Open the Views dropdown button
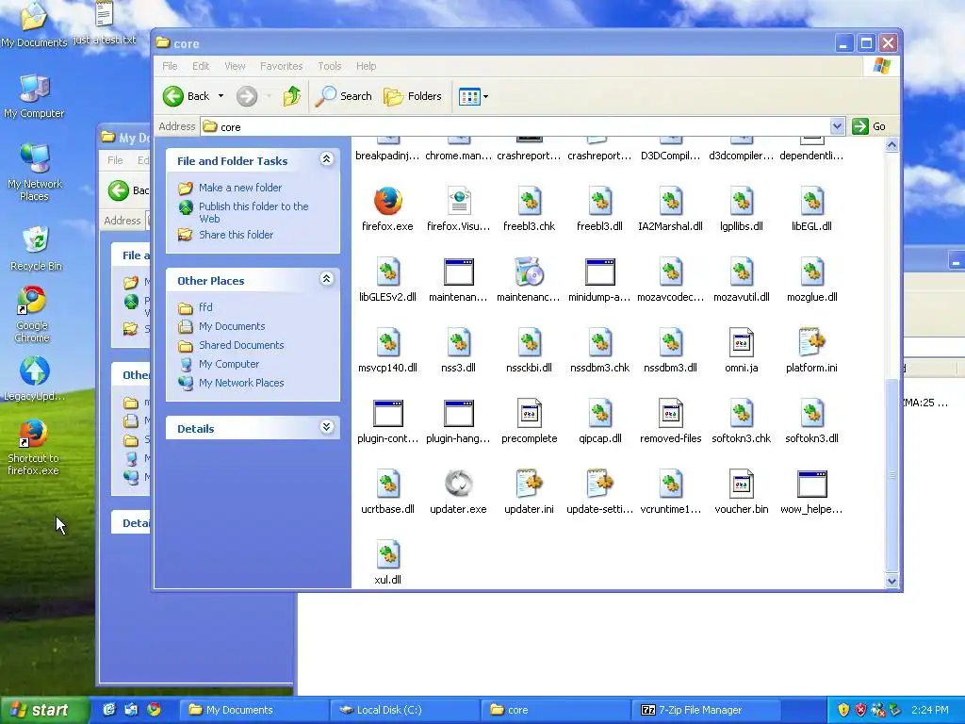The image size is (965, 724). 473,96
